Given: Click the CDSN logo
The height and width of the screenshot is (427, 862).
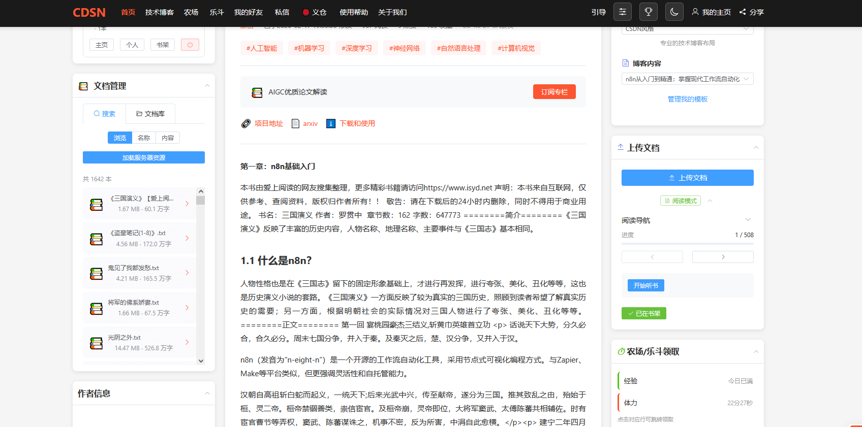Looking at the screenshot, I should [89, 12].
